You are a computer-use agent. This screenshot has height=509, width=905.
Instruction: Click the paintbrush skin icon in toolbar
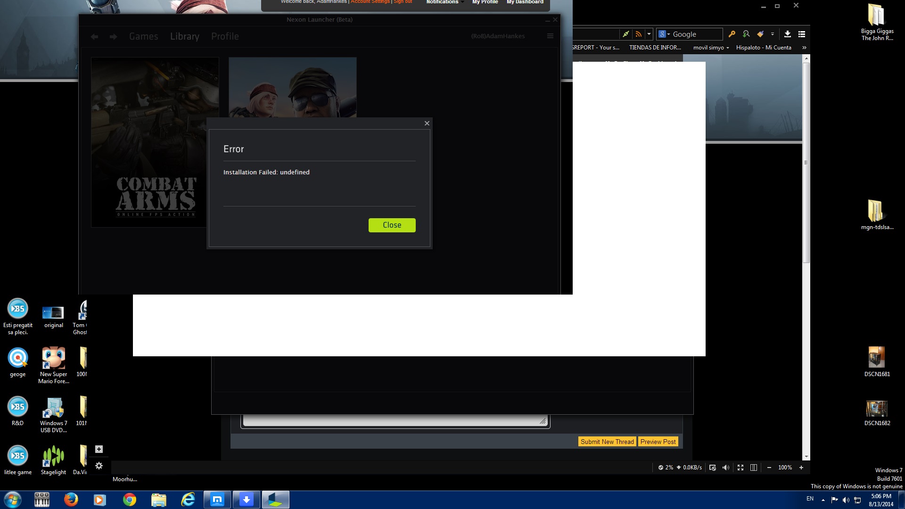[x=760, y=34]
